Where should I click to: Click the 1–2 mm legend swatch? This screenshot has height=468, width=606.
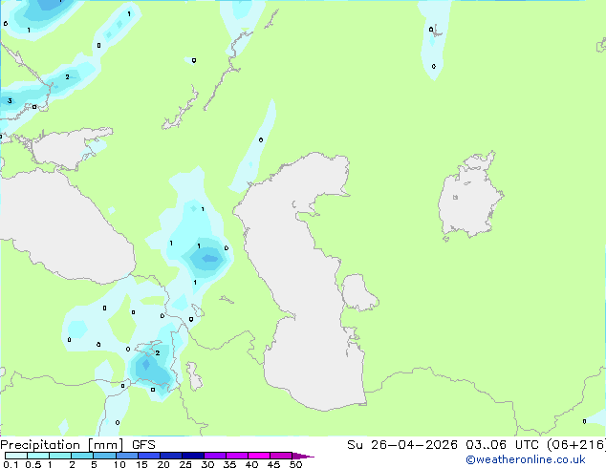pyautogui.click(x=60, y=456)
